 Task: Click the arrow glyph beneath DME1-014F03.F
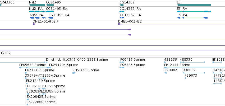click(x=34, y=24)
